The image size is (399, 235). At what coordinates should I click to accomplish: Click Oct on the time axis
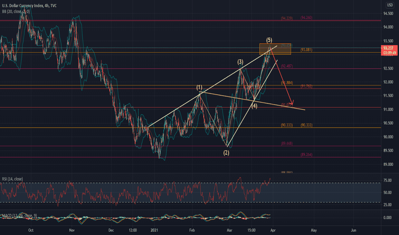coord(31,230)
